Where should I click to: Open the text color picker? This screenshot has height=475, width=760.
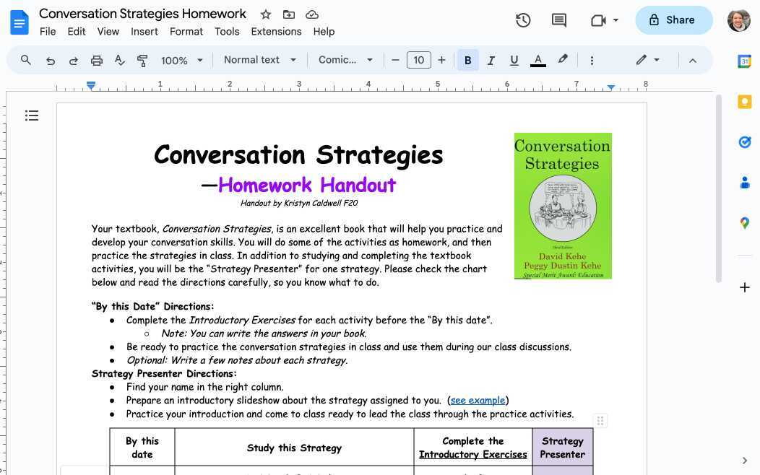tap(537, 60)
